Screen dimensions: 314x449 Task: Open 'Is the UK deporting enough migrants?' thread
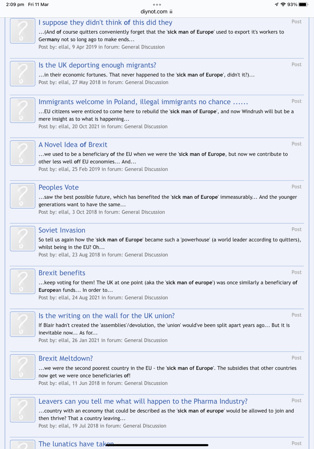[x=97, y=65]
